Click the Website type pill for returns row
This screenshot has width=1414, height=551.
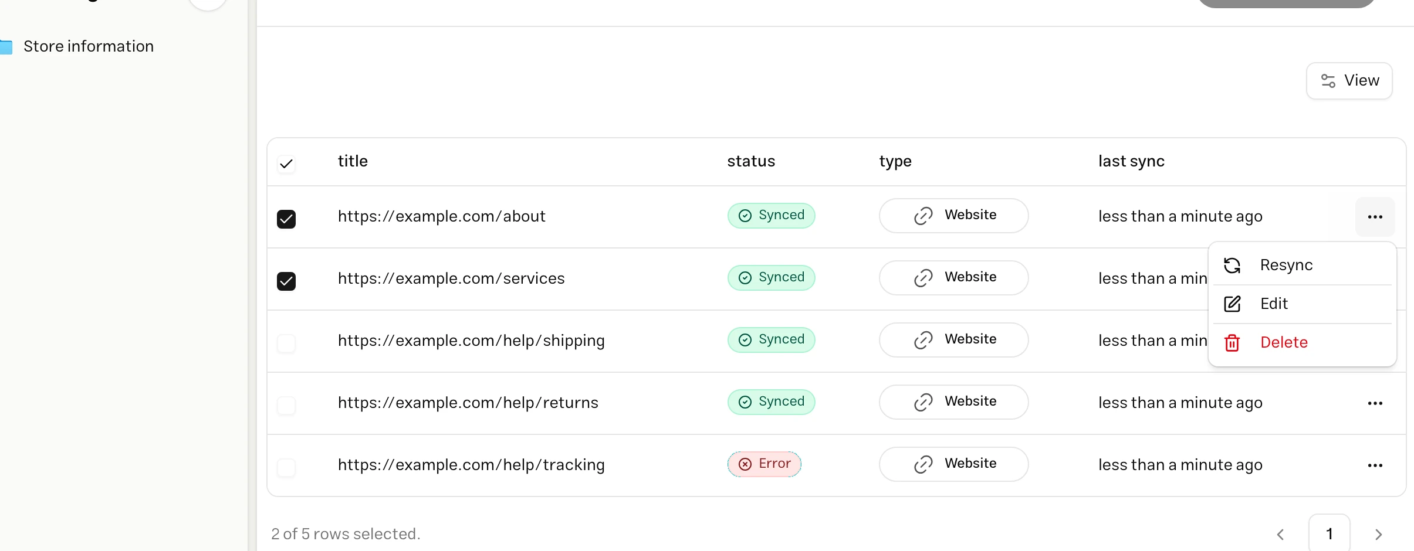point(953,402)
